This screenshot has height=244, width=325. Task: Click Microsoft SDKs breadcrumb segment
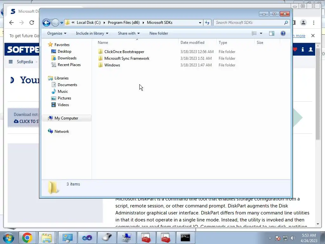160,23
